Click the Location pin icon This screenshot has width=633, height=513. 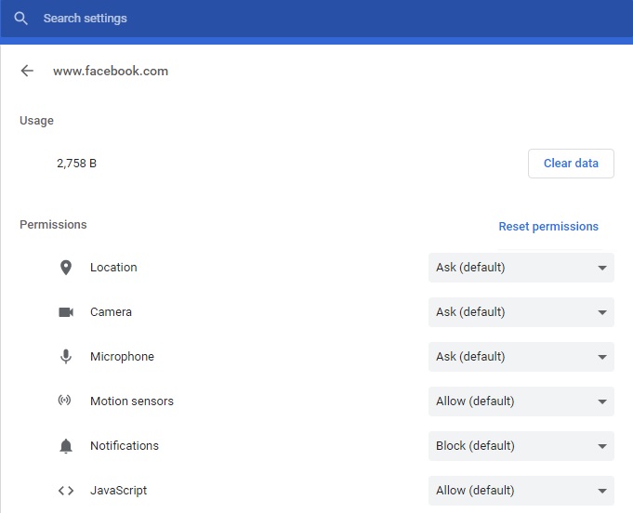[x=66, y=268]
